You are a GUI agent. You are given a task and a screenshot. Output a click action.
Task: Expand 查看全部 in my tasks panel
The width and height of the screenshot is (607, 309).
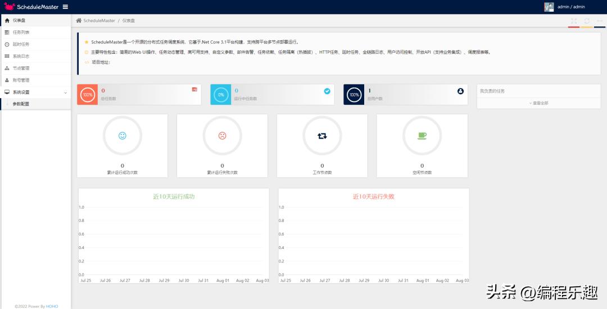(538, 103)
